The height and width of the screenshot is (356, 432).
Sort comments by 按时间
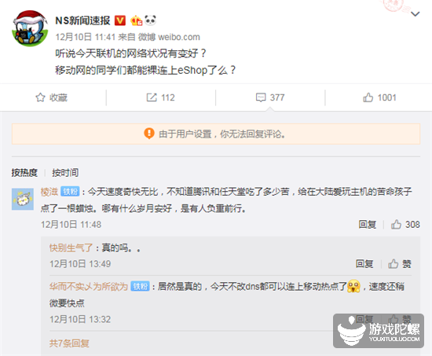65,173
